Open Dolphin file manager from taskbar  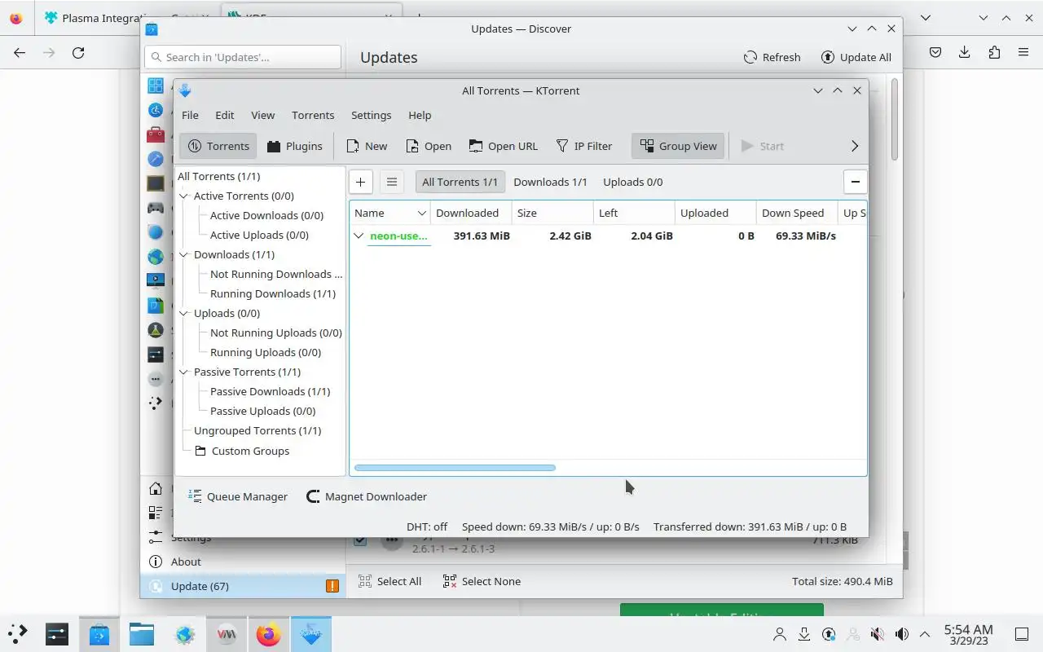click(x=142, y=634)
